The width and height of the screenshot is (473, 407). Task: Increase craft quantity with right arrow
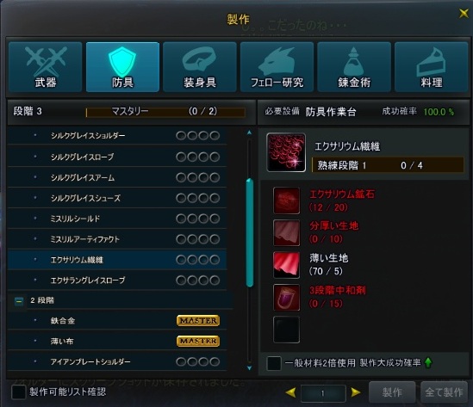(356, 392)
